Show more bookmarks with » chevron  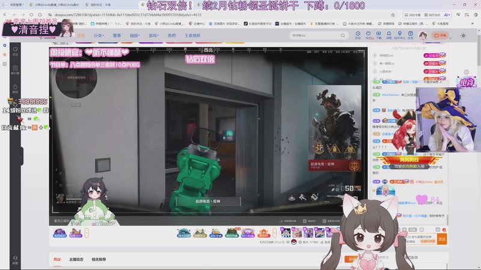point(473,23)
